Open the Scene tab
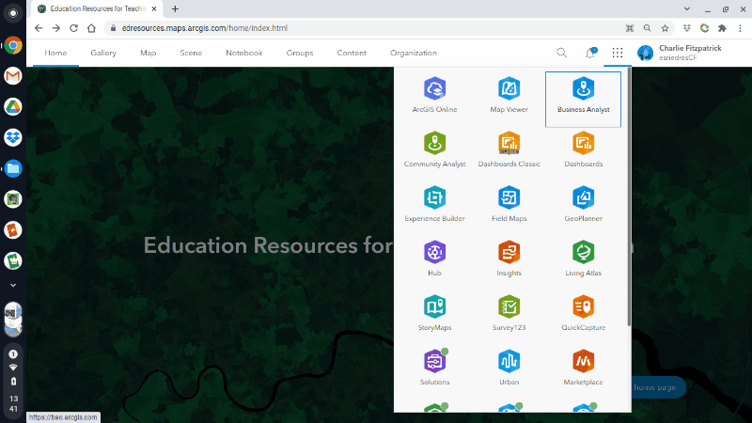Viewport: 752px width, 423px height. [191, 53]
